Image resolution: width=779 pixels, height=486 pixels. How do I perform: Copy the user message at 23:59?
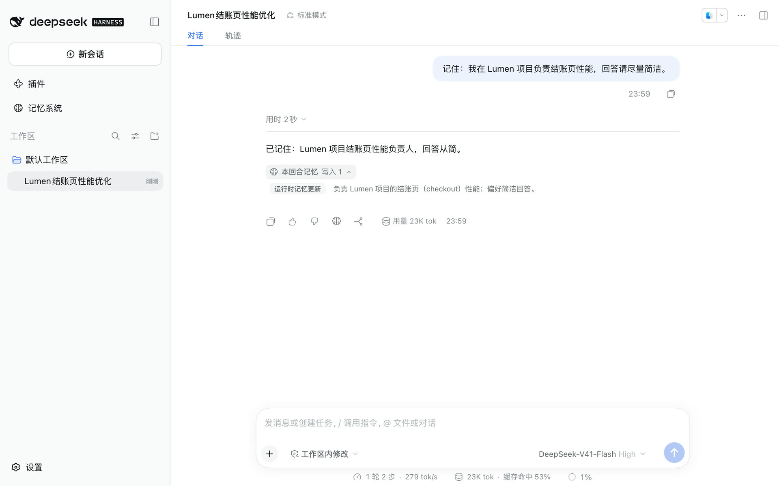671,94
